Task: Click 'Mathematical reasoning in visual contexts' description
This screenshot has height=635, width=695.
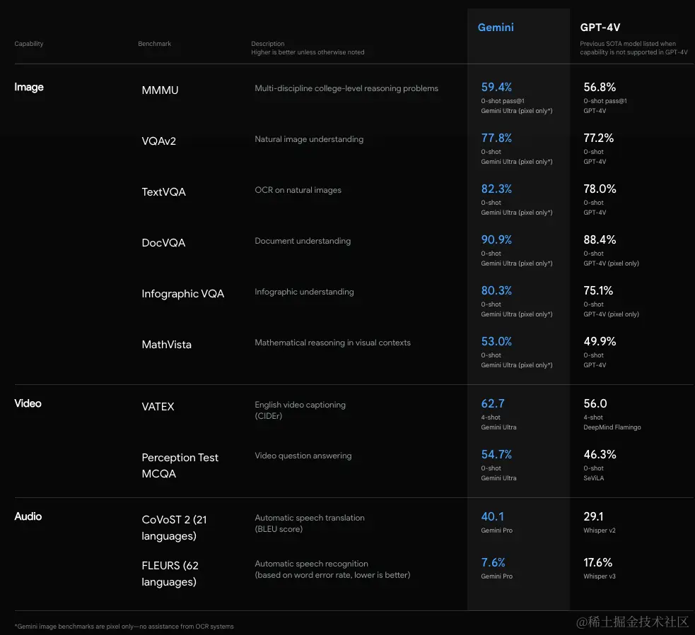Action: click(332, 343)
